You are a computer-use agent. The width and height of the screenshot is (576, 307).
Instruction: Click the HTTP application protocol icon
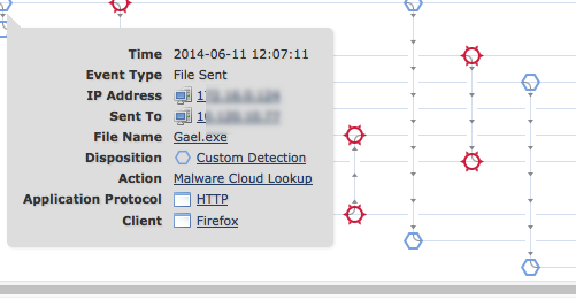point(182,199)
